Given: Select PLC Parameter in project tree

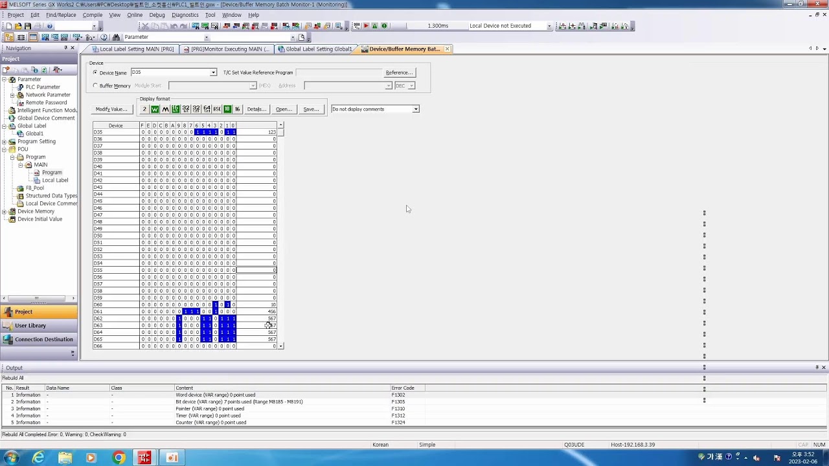Looking at the screenshot, I should pos(43,87).
